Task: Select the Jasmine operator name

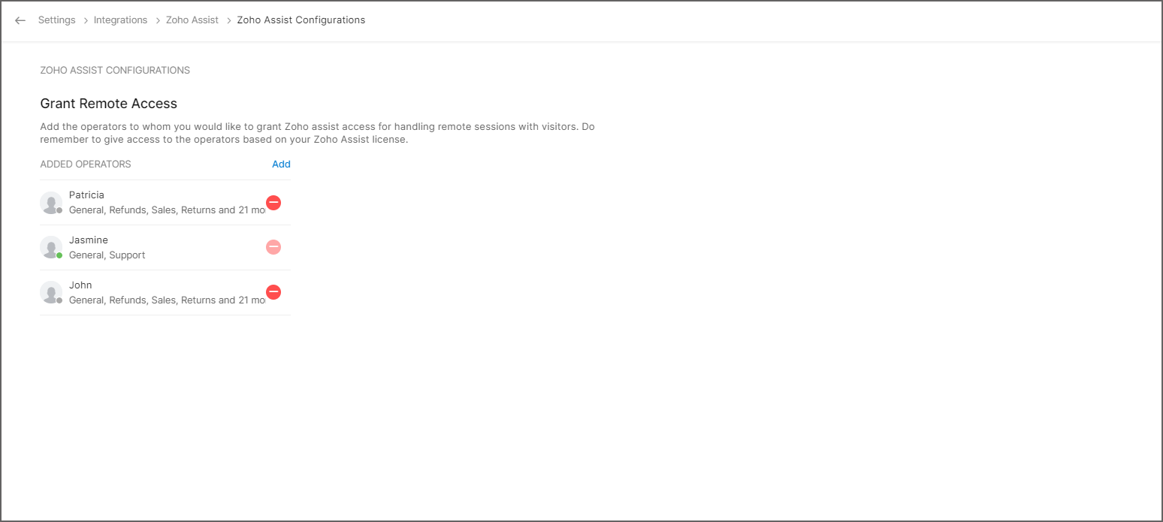Action: point(89,240)
